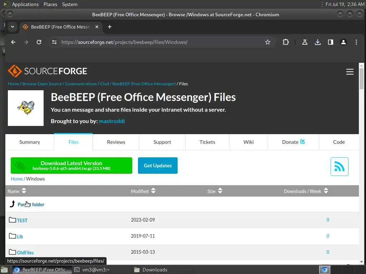Click Browse Open Source breadcrumb

pyautogui.click(x=42, y=84)
